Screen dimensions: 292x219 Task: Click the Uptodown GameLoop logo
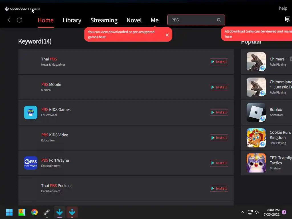22,9
